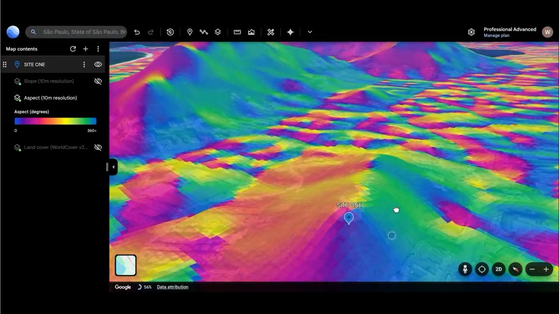Click the São Paulo search field
The image size is (559, 314).
(76, 32)
